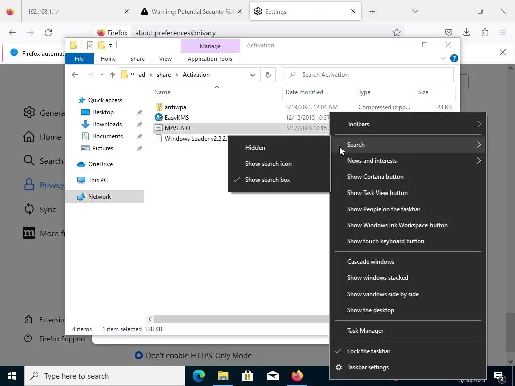Open the Mail app on taskbar

click(x=272, y=376)
